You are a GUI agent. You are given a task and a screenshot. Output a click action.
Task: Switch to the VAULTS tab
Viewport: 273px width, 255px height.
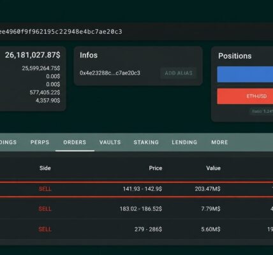point(110,142)
